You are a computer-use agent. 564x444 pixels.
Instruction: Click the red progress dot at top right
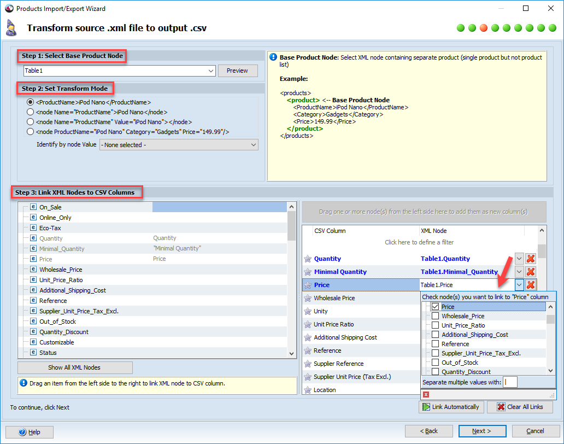484,26
